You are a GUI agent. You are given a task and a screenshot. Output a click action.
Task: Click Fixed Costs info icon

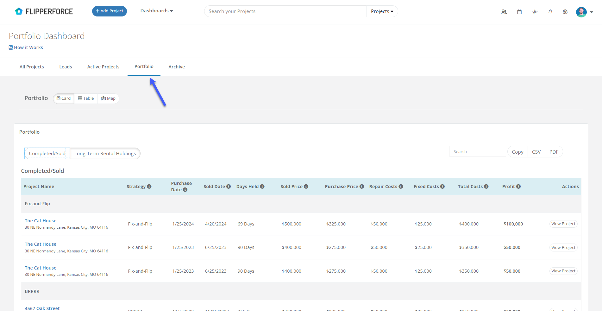[x=442, y=187]
